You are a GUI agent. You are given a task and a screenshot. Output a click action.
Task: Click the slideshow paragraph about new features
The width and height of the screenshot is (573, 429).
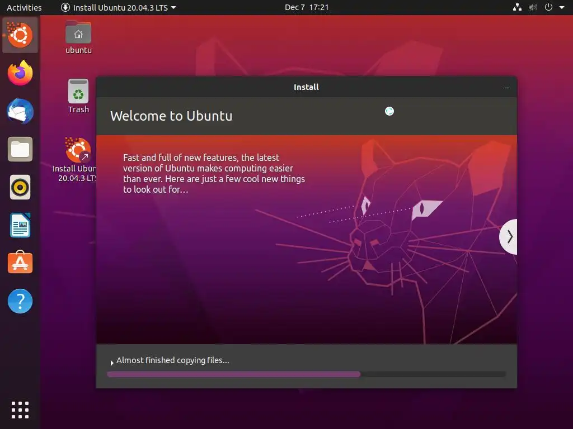tap(214, 173)
